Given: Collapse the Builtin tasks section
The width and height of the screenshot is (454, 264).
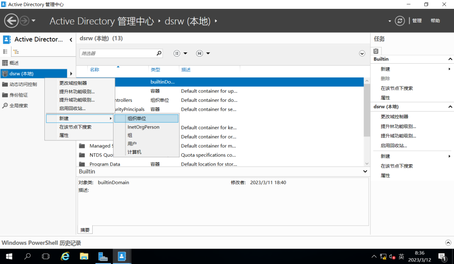Looking at the screenshot, I should click(x=450, y=59).
